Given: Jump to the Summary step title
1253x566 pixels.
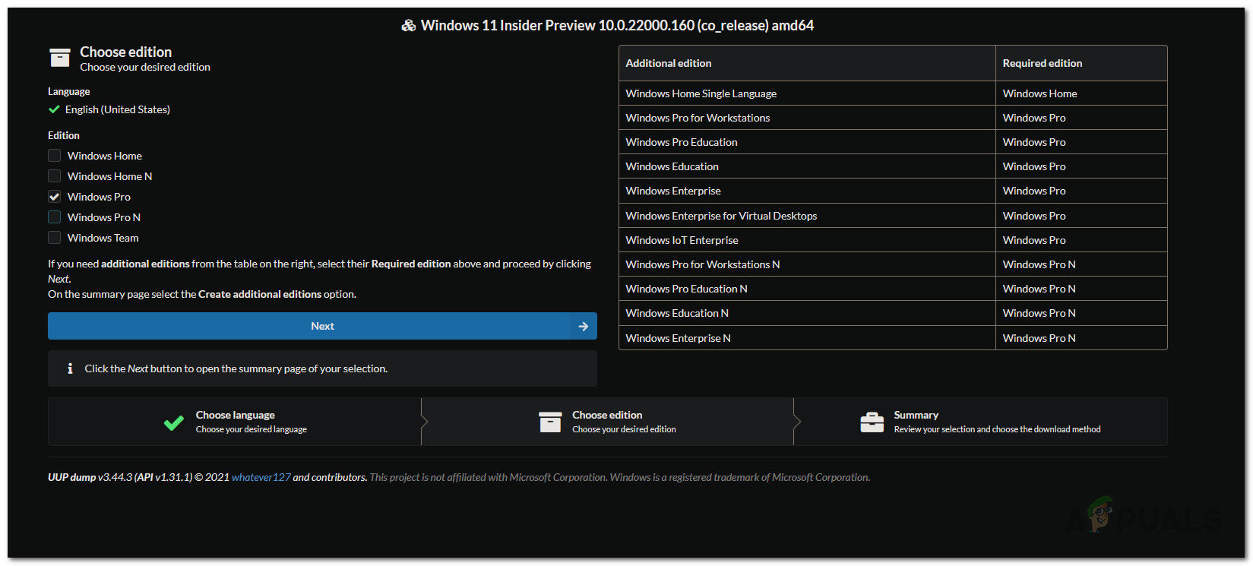Looking at the screenshot, I should click(x=916, y=415).
